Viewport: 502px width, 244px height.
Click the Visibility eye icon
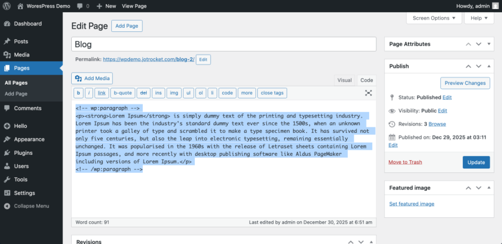(392, 111)
